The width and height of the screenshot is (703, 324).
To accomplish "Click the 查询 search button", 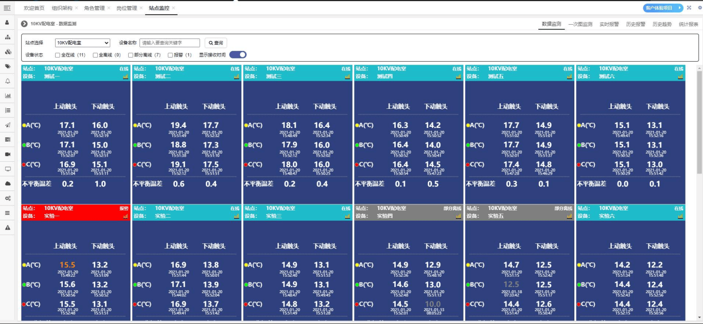I will (216, 43).
